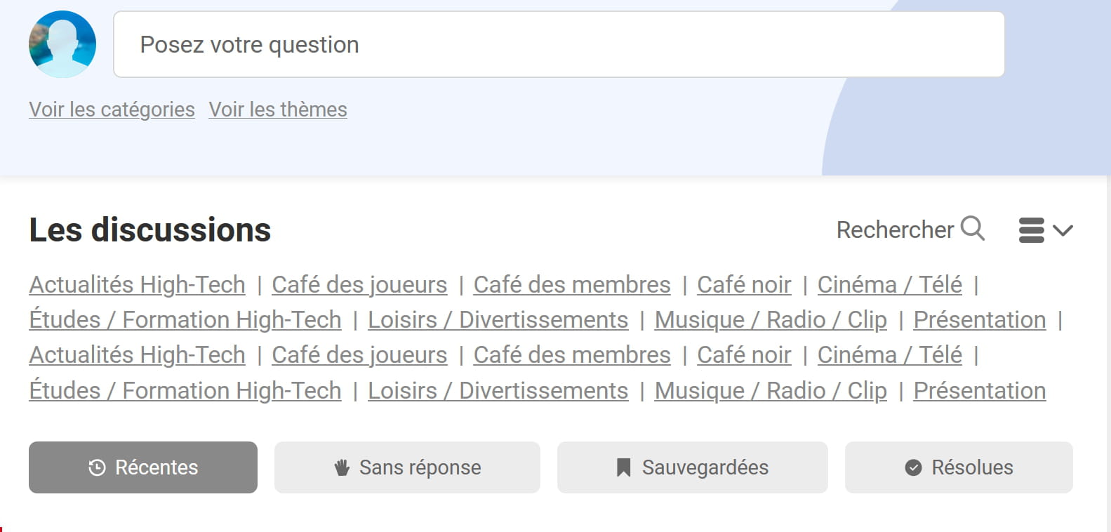Open the hamburger list view menu icon
The height and width of the screenshot is (532, 1111).
tap(1031, 230)
